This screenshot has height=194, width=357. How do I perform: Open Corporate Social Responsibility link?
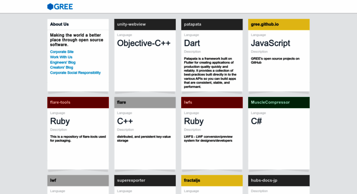point(75,73)
